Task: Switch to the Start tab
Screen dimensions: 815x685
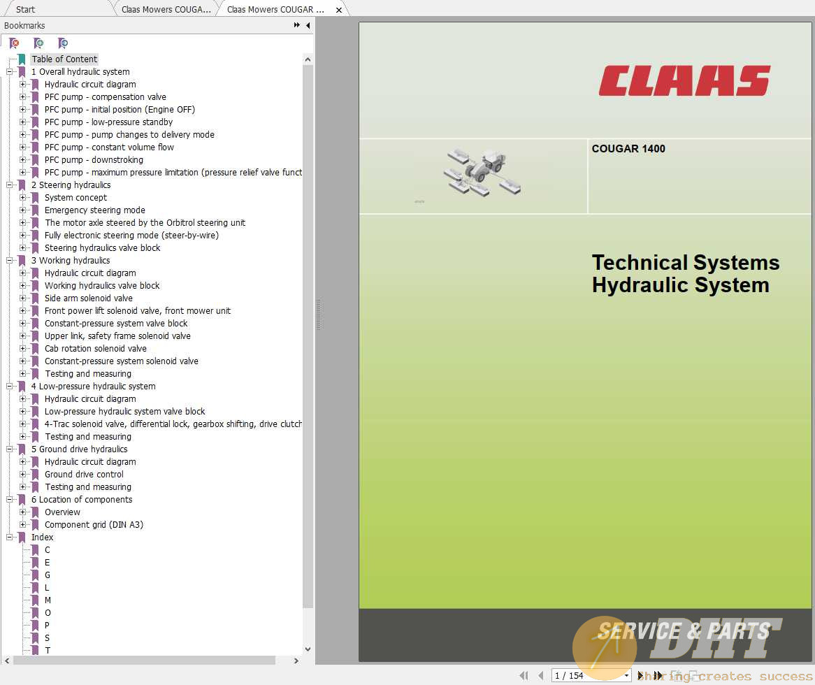Action: (25, 9)
